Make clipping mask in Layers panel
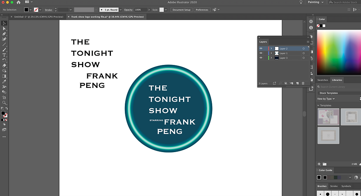Image resolution: width=361 pixels, height=196 pixels. point(286,83)
